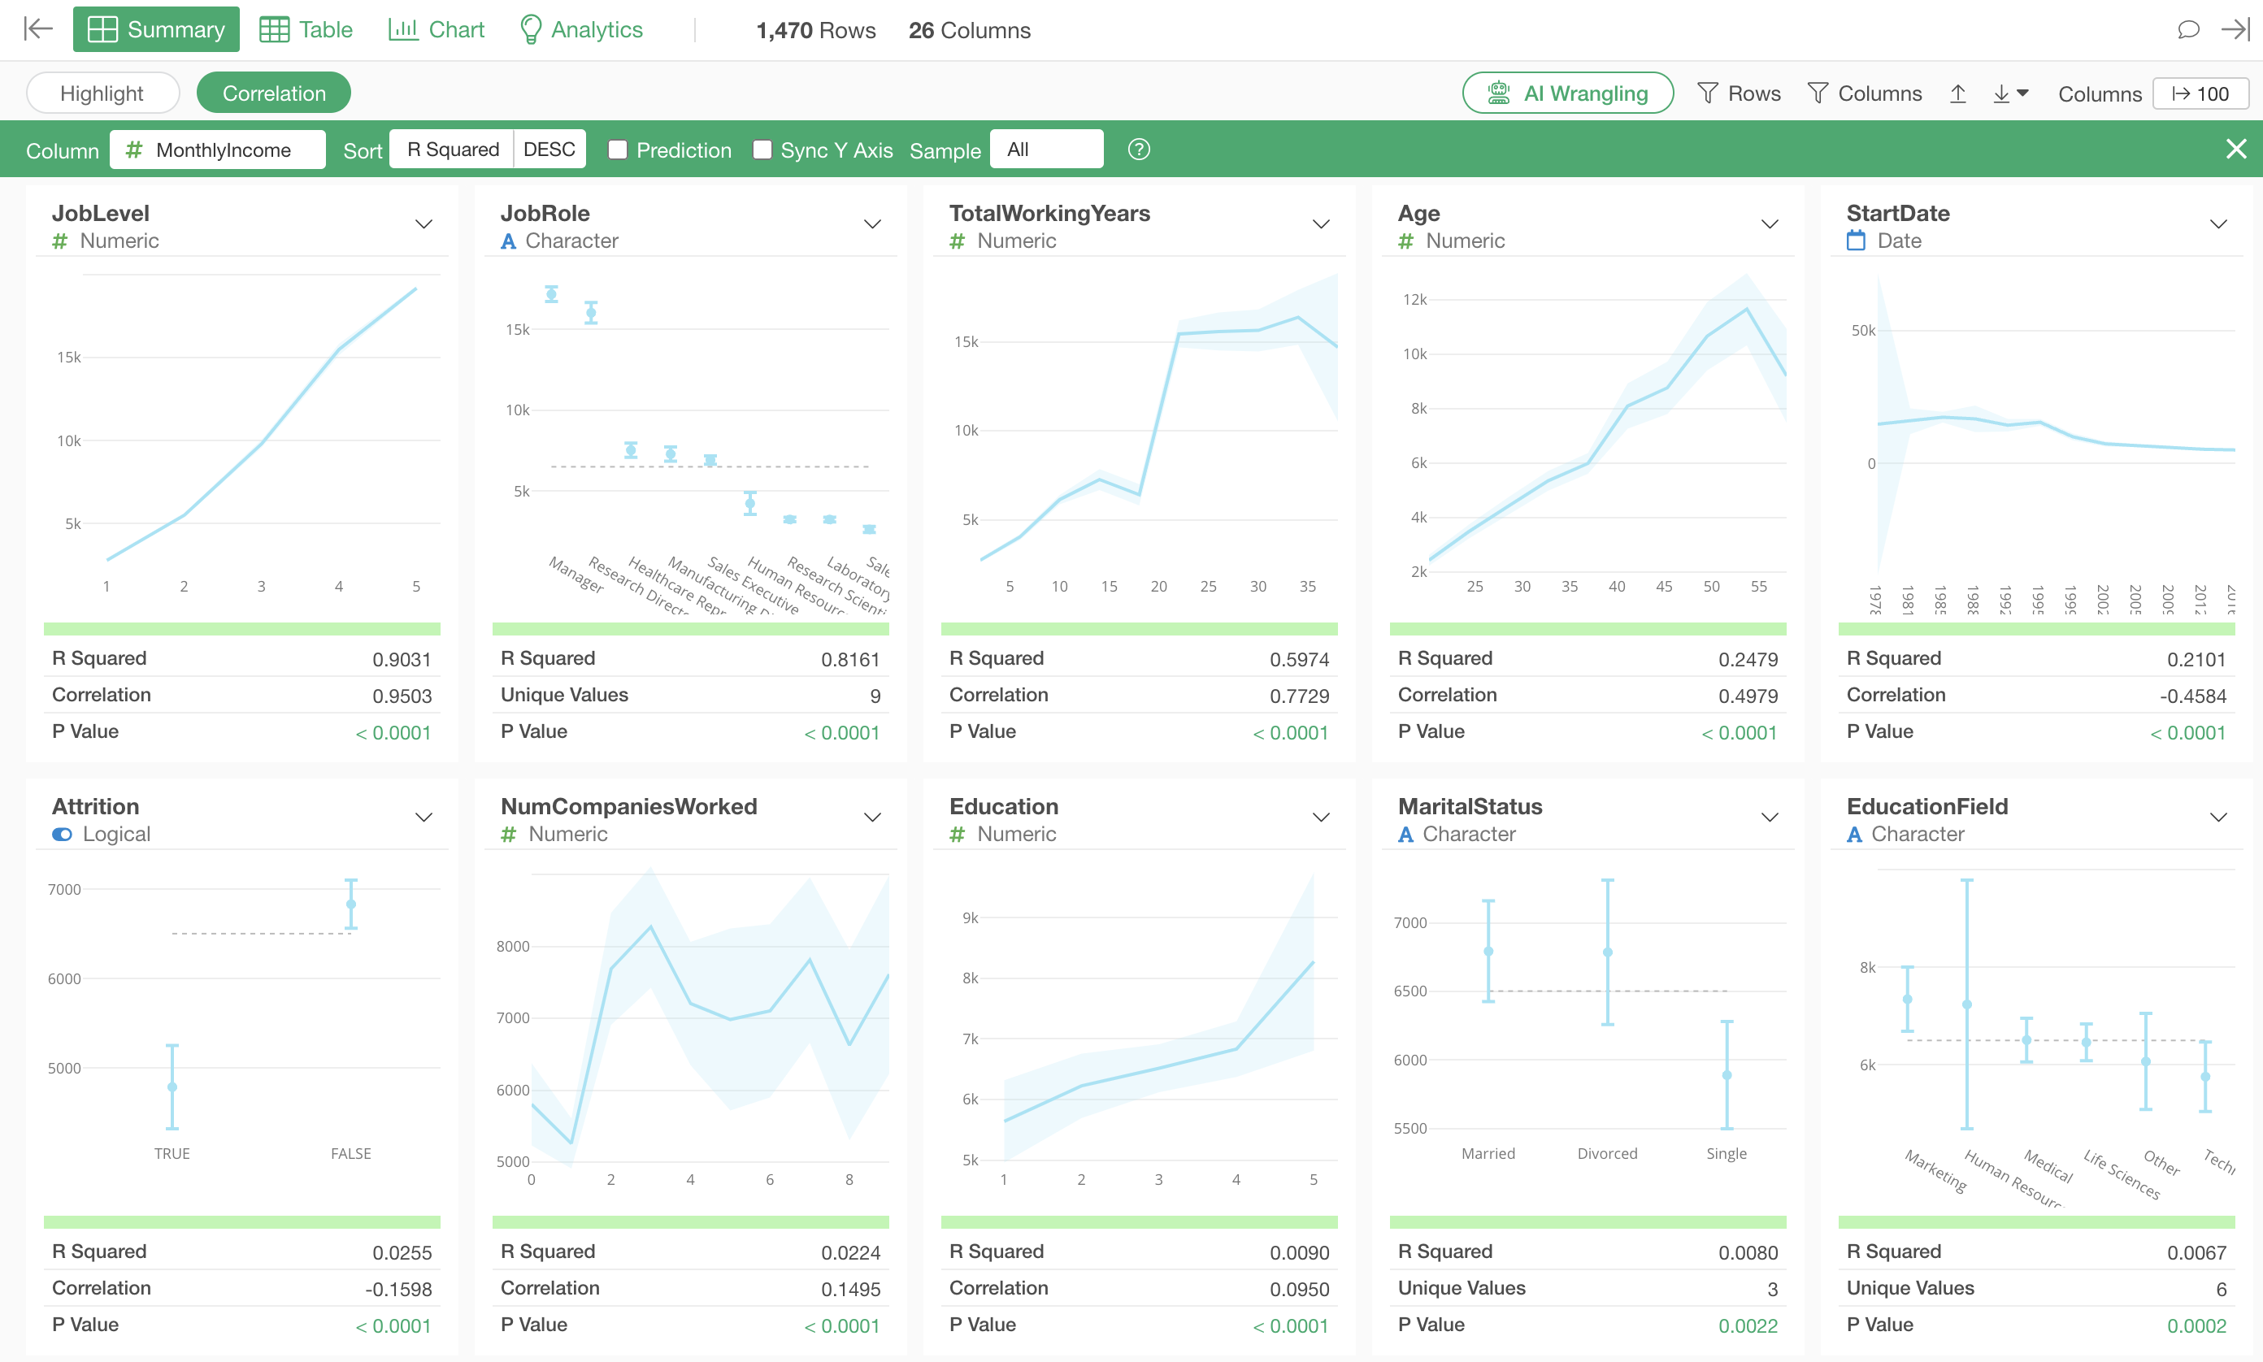
Task: Click the expand right panel arrow icon
Action: tap(2235, 29)
